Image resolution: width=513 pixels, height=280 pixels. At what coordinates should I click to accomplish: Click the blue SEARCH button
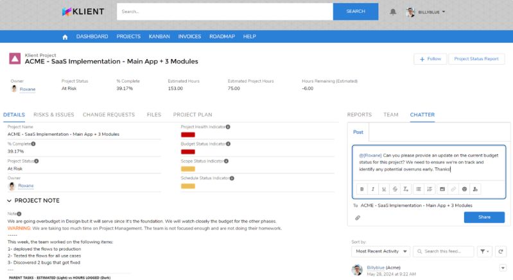click(x=356, y=12)
